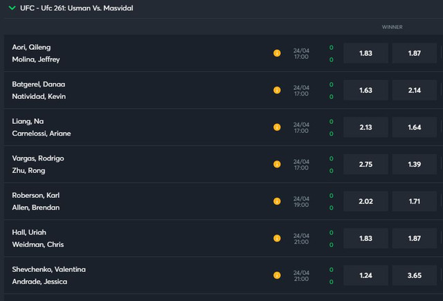Open the Carnelossi, Ariane fighter name
The height and width of the screenshot is (301, 443).
click(42, 134)
